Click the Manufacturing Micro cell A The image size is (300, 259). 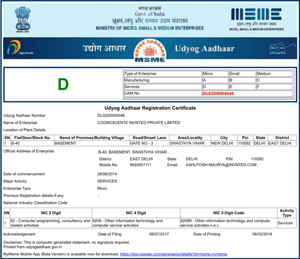(215, 80)
